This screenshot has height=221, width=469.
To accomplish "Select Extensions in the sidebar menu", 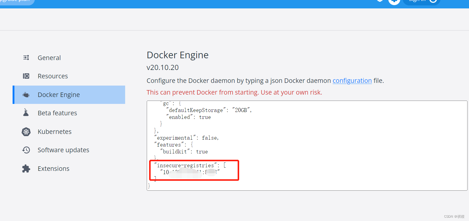I will (x=53, y=168).
